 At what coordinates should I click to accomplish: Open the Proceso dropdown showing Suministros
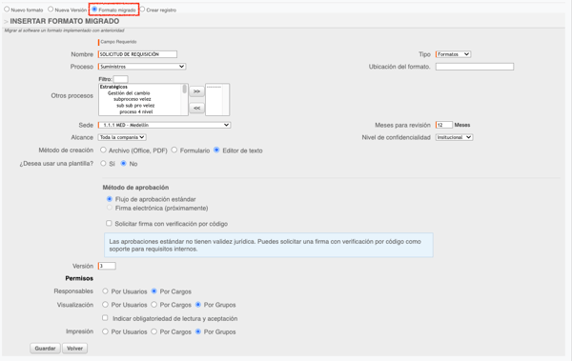point(142,67)
